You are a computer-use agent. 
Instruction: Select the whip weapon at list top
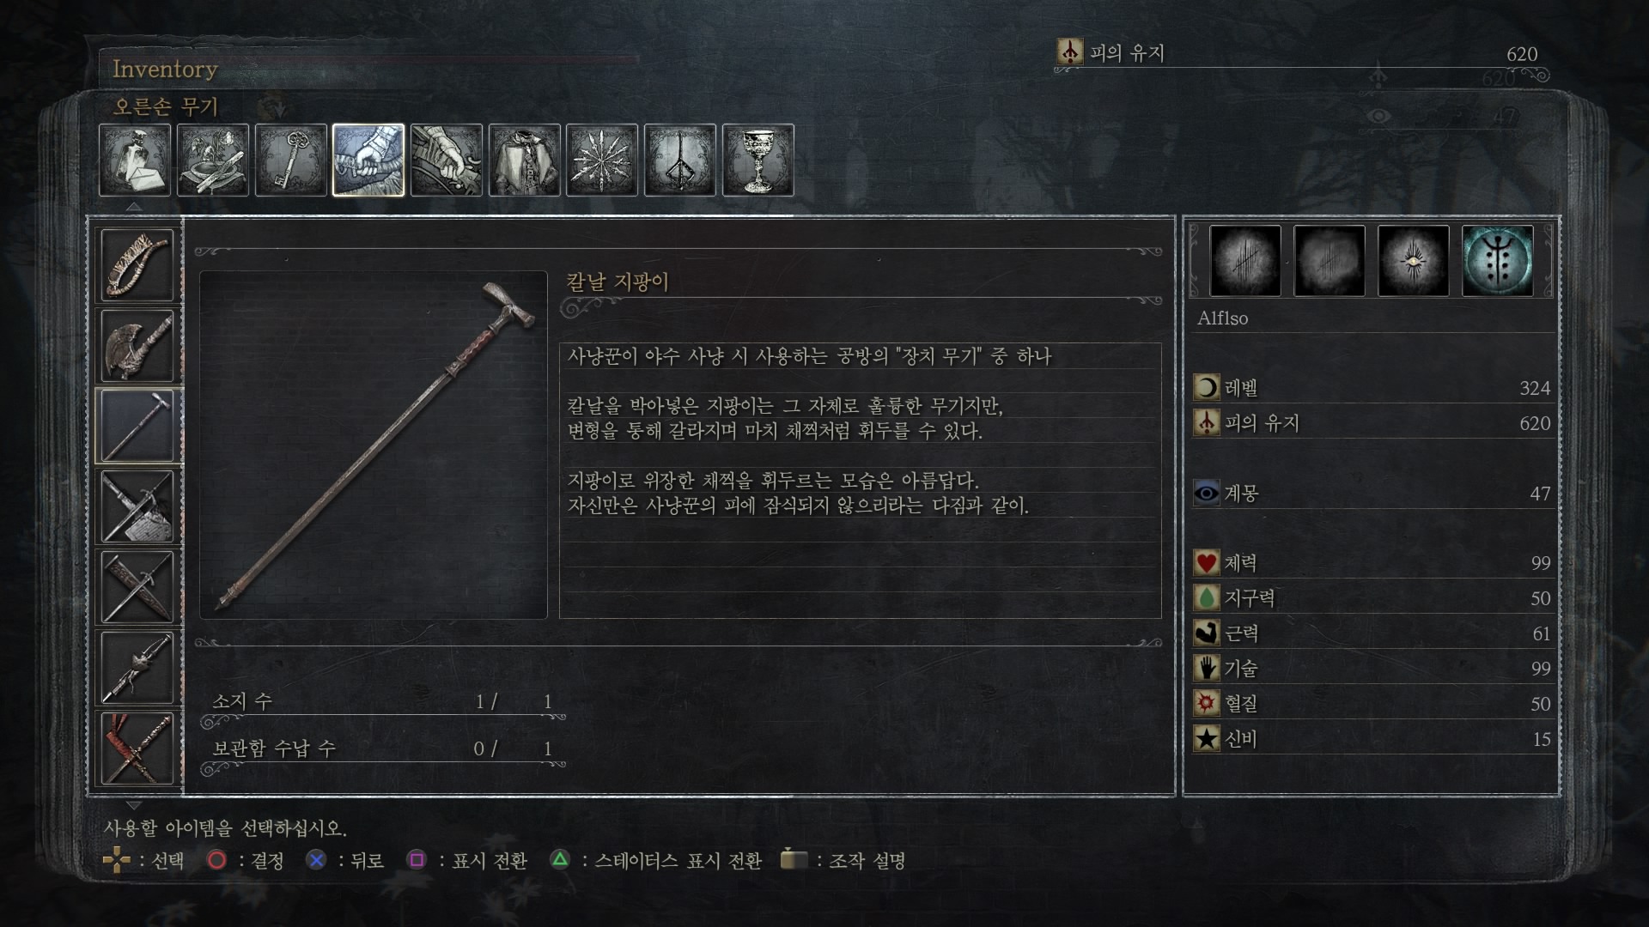(x=137, y=264)
